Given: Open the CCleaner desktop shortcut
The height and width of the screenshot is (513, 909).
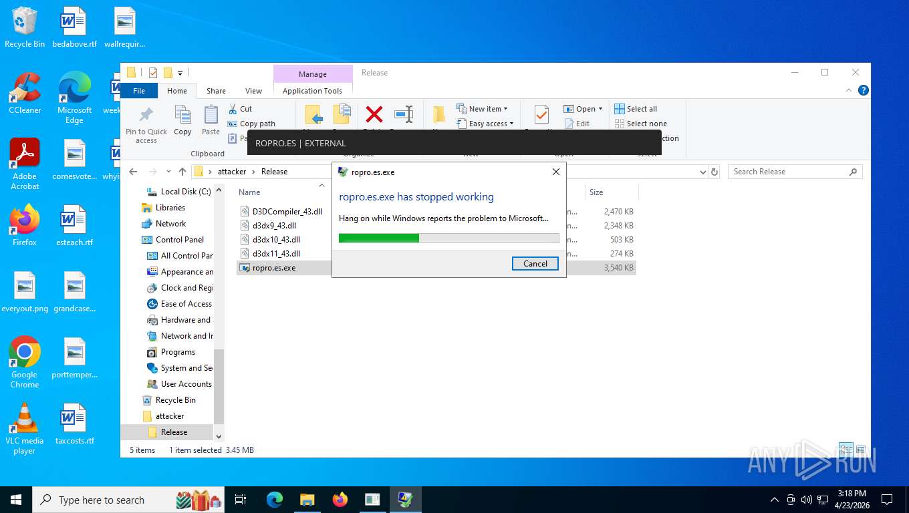Looking at the screenshot, I should 25,94.
